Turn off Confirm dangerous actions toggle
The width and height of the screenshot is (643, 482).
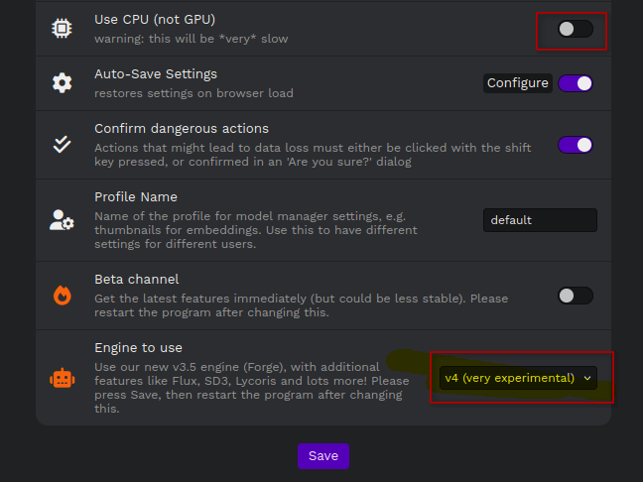point(575,145)
